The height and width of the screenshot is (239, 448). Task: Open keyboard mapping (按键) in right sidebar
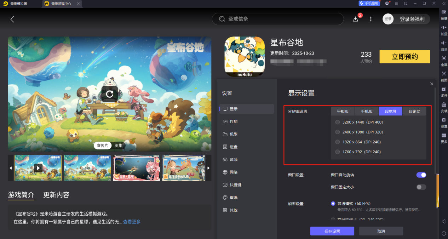444,16
